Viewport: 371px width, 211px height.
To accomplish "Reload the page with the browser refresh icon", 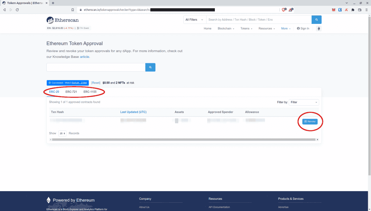I will tap(16, 10).
